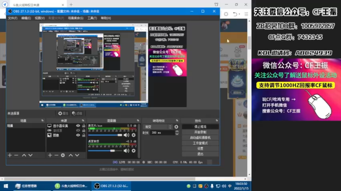
Task: Toggle Chinese input method indicator 中
Action: point(230,186)
